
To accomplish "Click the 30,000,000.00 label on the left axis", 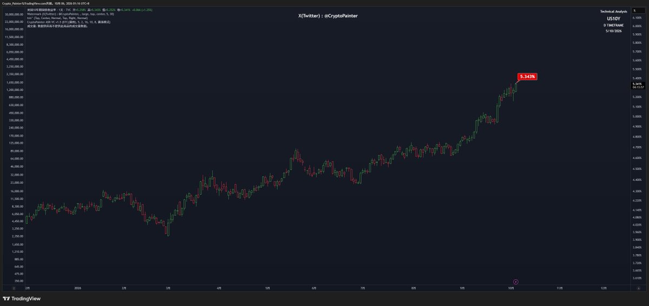I will coord(14,15).
